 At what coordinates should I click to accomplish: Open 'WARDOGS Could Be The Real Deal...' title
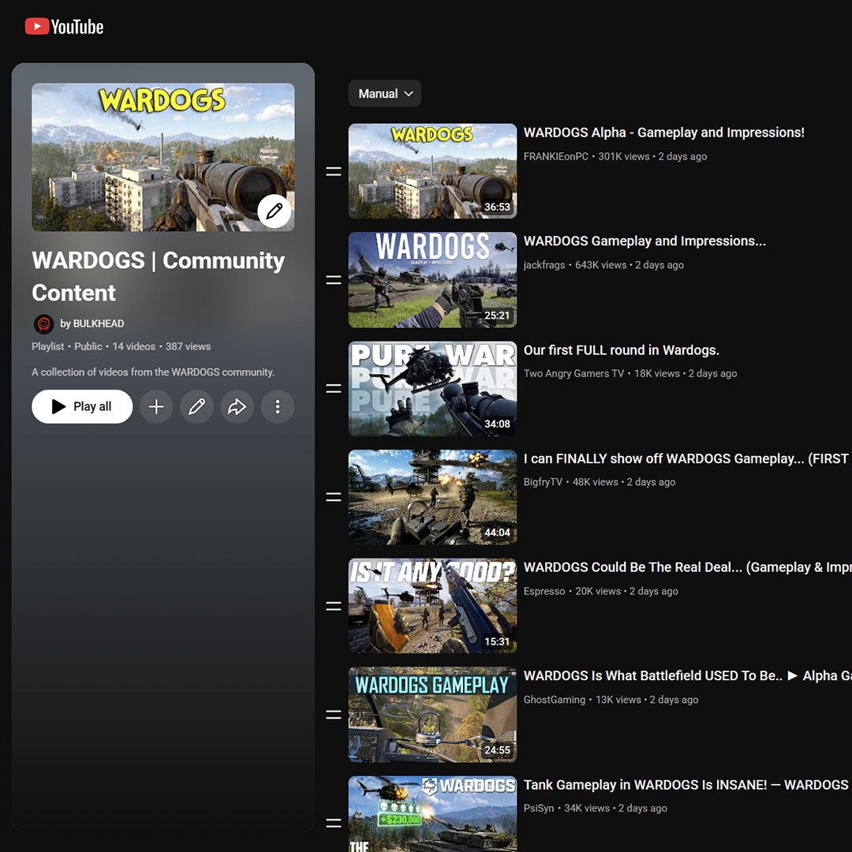click(687, 567)
